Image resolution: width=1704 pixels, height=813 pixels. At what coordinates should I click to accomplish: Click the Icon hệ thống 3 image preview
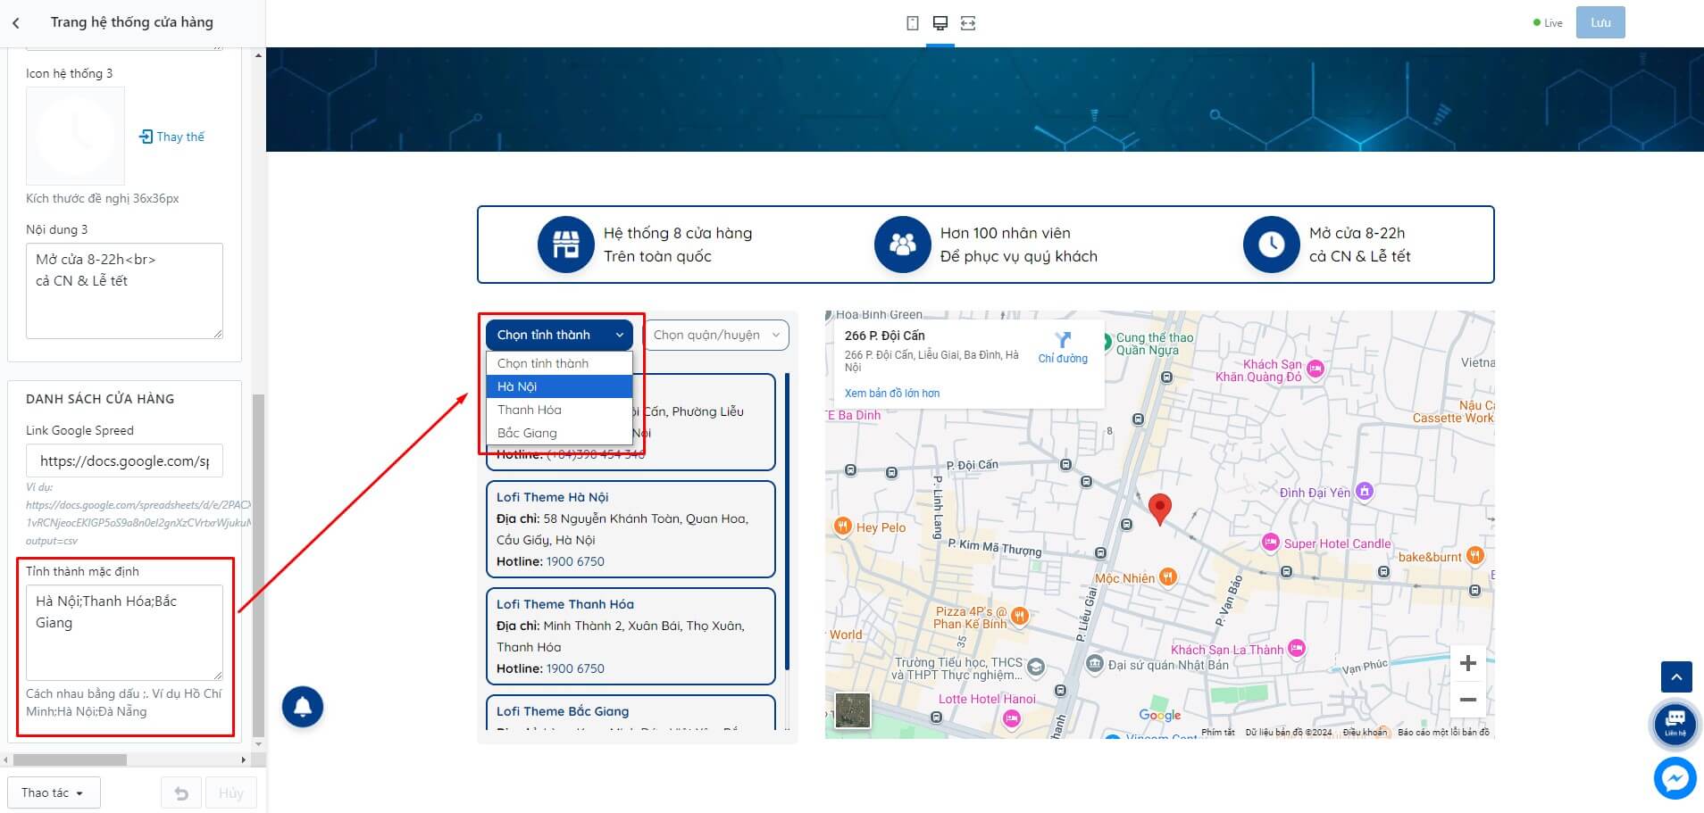75,136
